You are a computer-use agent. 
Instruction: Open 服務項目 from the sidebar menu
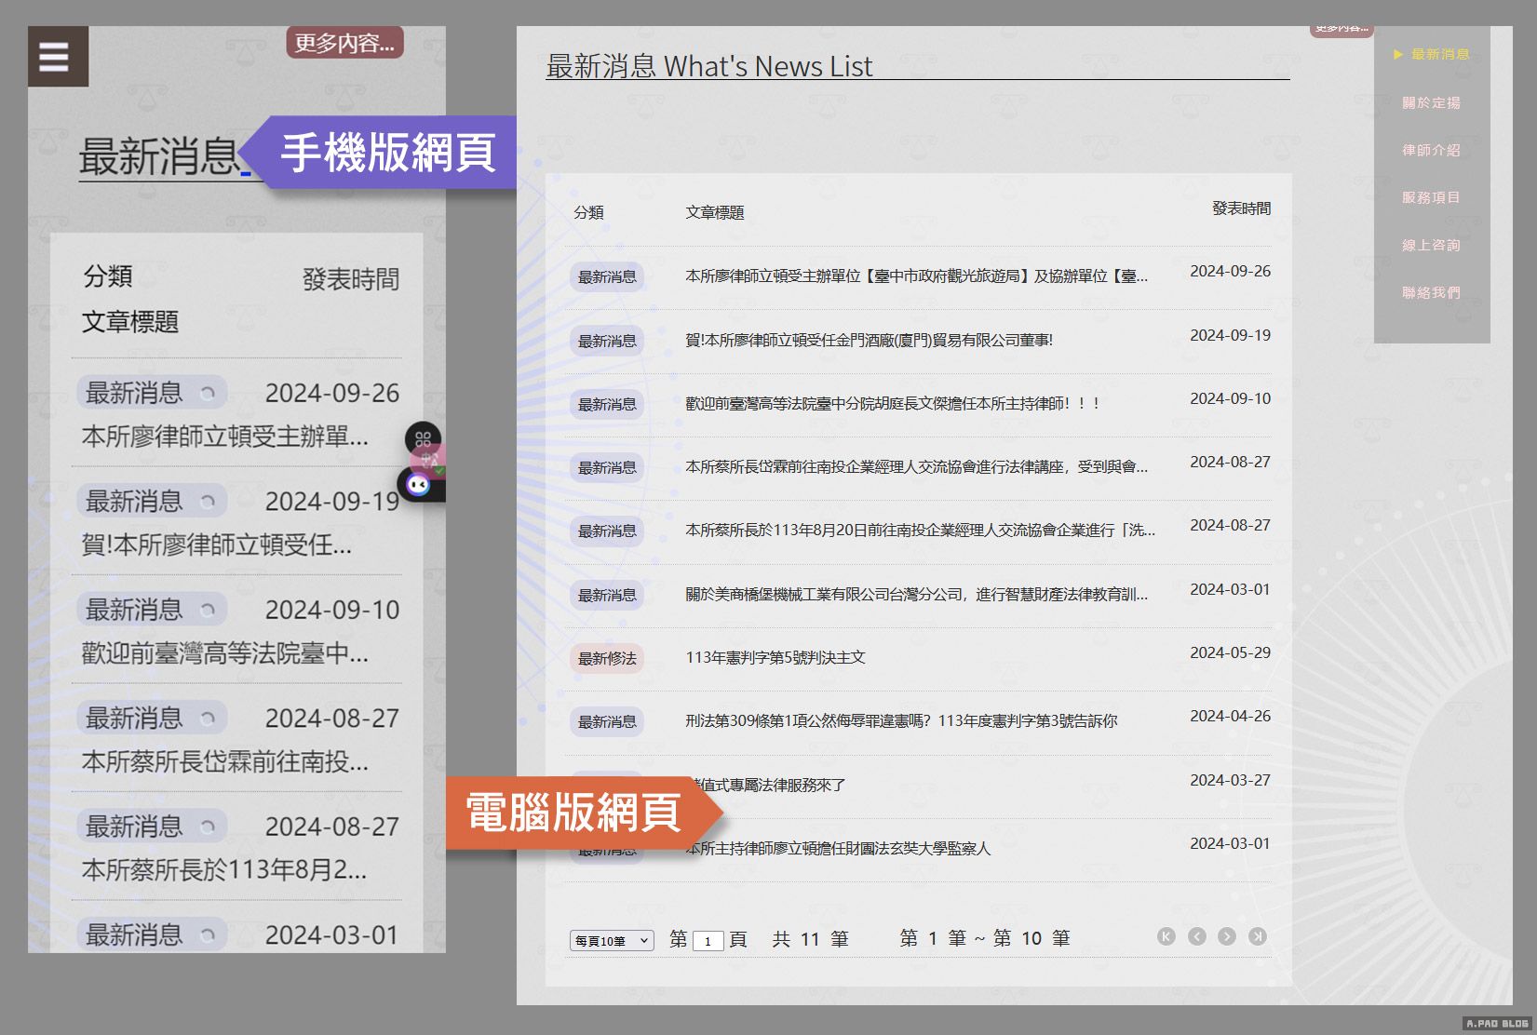point(1431,197)
